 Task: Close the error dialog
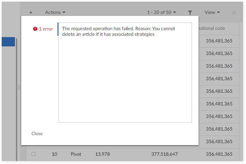(37, 134)
